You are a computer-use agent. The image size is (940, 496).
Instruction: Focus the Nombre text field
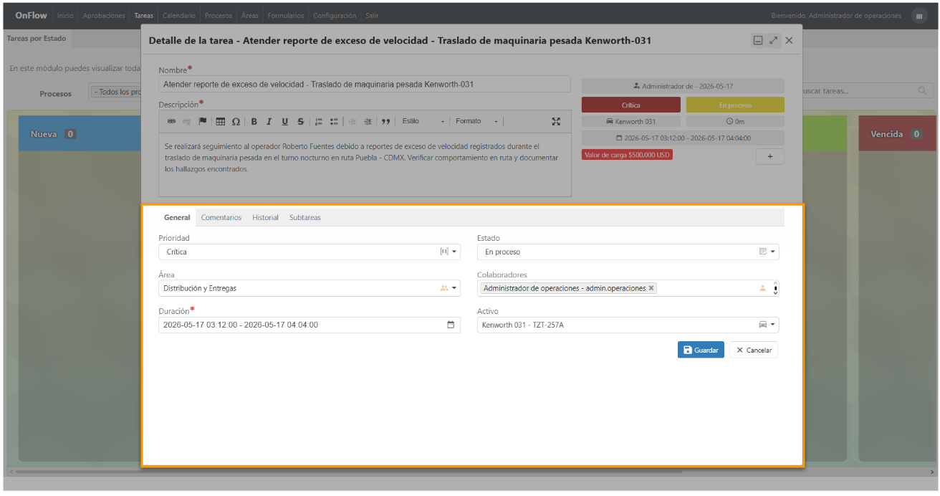pos(365,84)
